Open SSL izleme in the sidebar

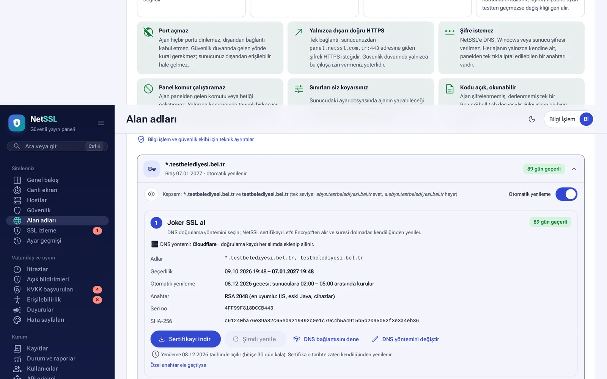[x=57, y=230]
